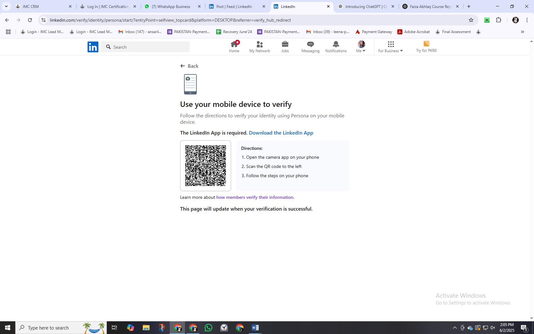Open first Login - IMC Lead M... bookmark
The width and height of the screenshot is (534, 334).
click(42, 32)
